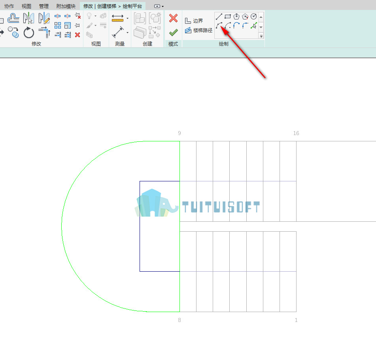Select the Start-End-Radius Arc tool

pyautogui.click(x=219, y=25)
